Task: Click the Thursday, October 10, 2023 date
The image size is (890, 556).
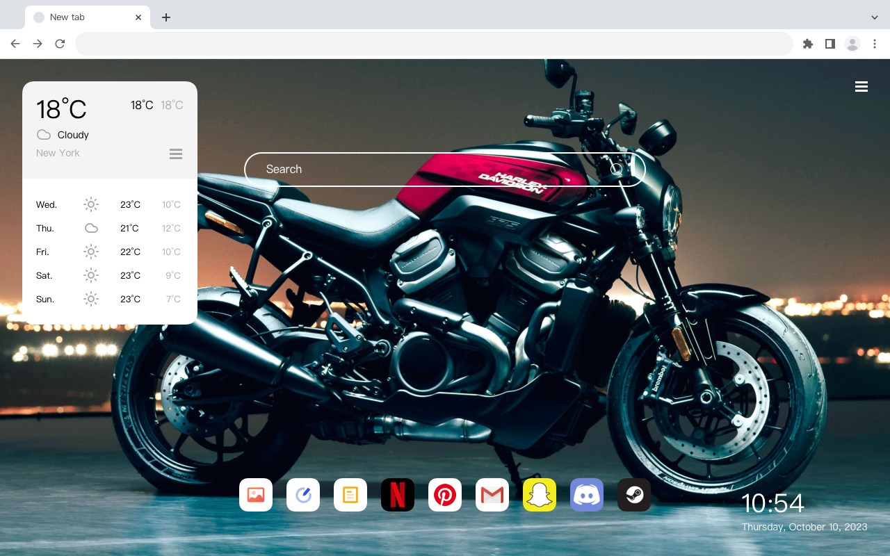Action: tap(804, 527)
